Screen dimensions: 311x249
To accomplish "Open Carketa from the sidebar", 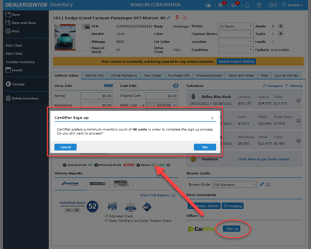I will [x=15, y=84].
